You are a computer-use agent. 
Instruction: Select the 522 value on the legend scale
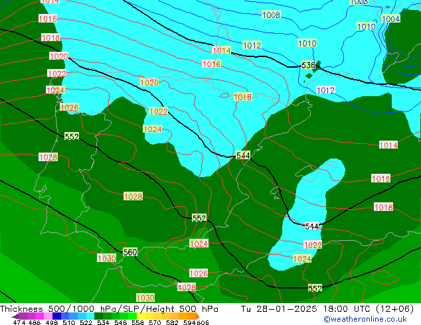[x=86, y=322]
